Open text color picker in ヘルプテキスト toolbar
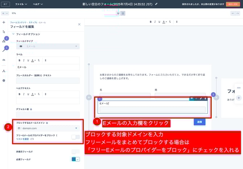 point(33,94)
